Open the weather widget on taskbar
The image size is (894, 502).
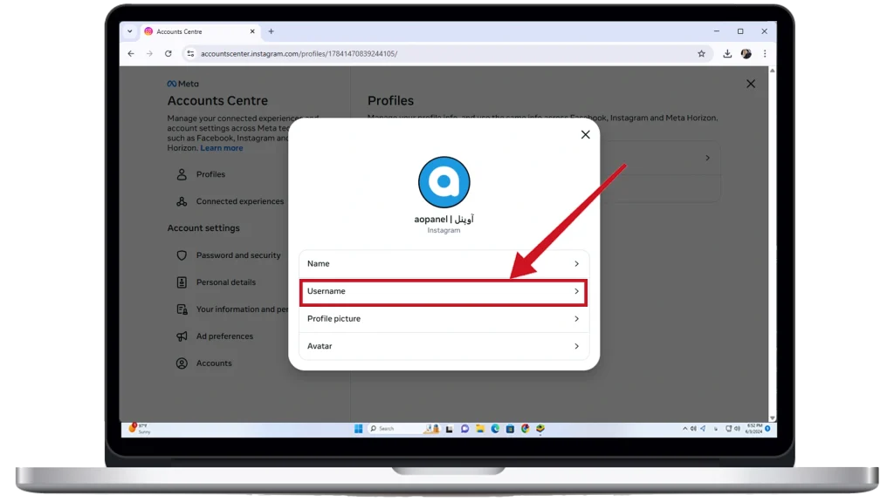pyautogui.click(x=140, y=429)
